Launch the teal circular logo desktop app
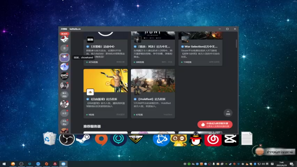 pyautogui.click(x=118, y=140)
